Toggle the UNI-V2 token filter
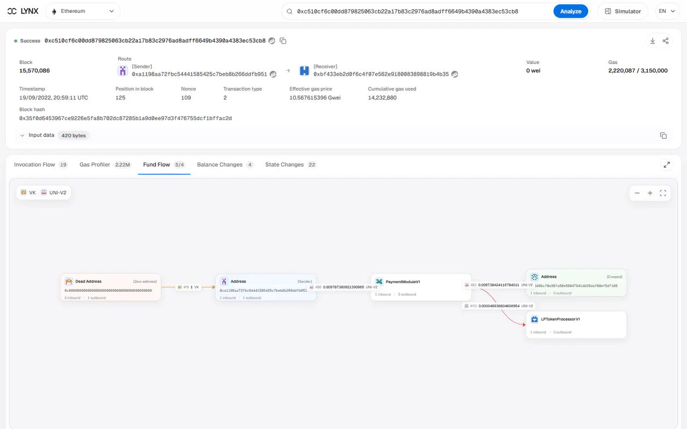Image resolution: width=687 pixels, height=429 pixels. (x=54, y=193)
